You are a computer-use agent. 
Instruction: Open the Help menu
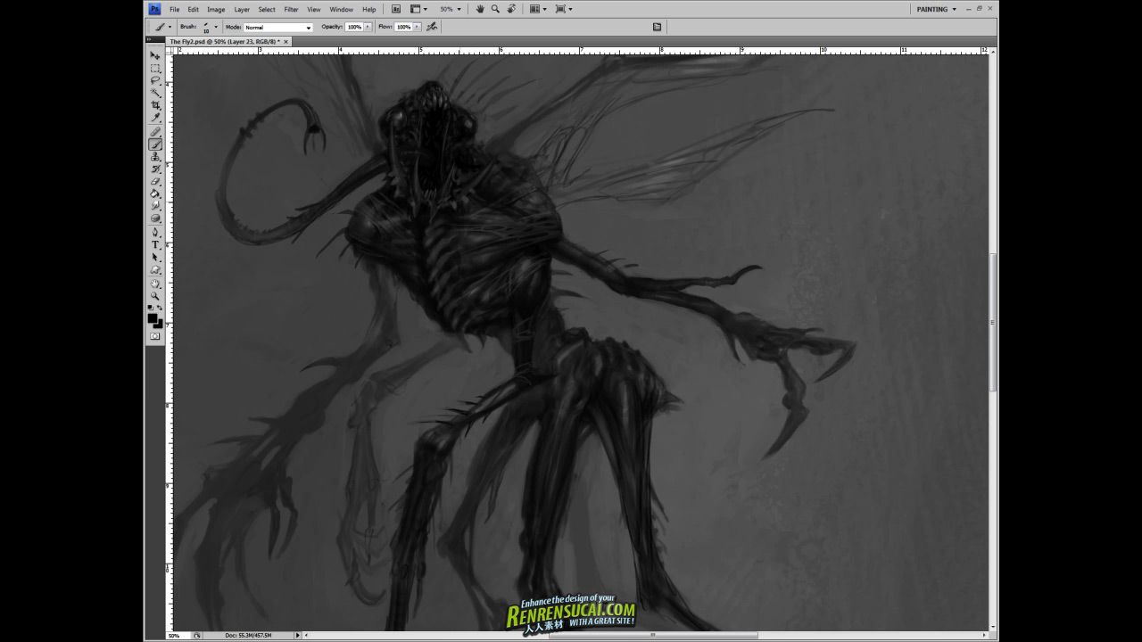369,9
